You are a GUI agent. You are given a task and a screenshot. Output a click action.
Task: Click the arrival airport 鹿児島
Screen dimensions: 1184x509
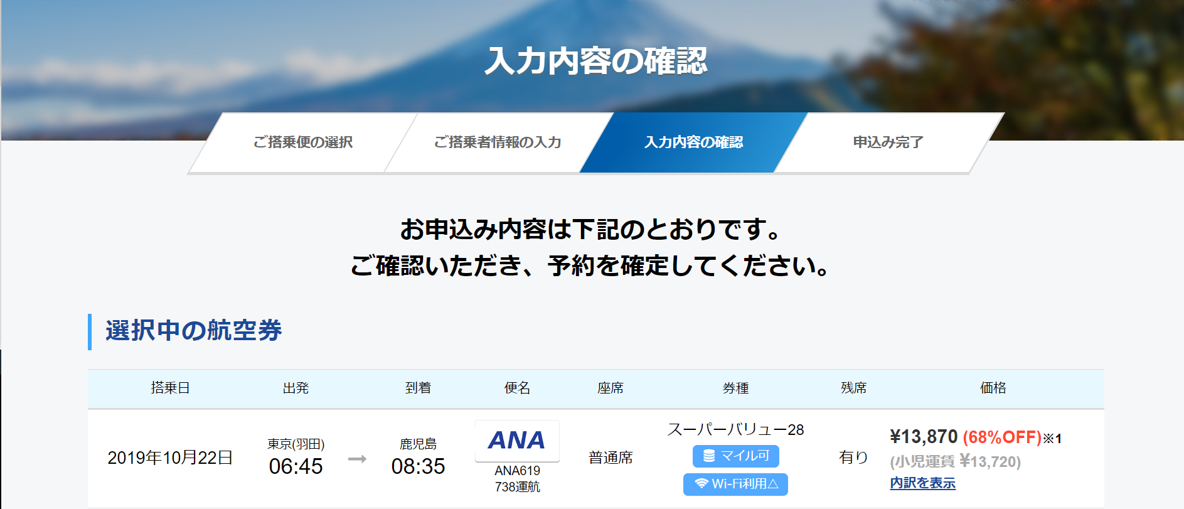418,444
